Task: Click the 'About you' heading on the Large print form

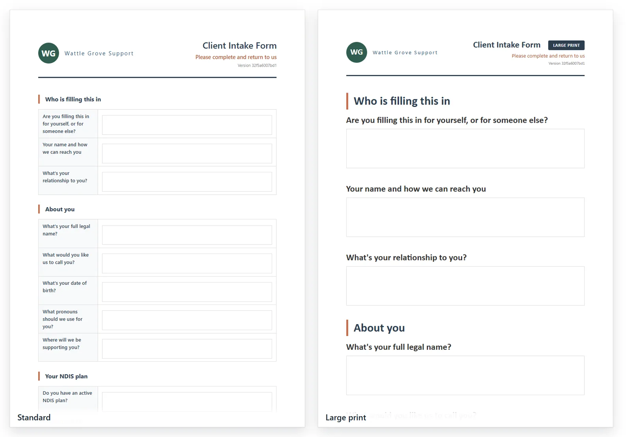Action: 379,328
